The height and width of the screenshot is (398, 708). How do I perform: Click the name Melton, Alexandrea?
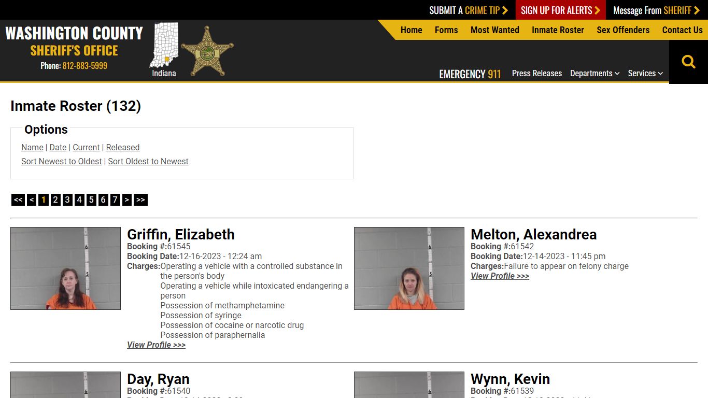(x=533, y=234)
